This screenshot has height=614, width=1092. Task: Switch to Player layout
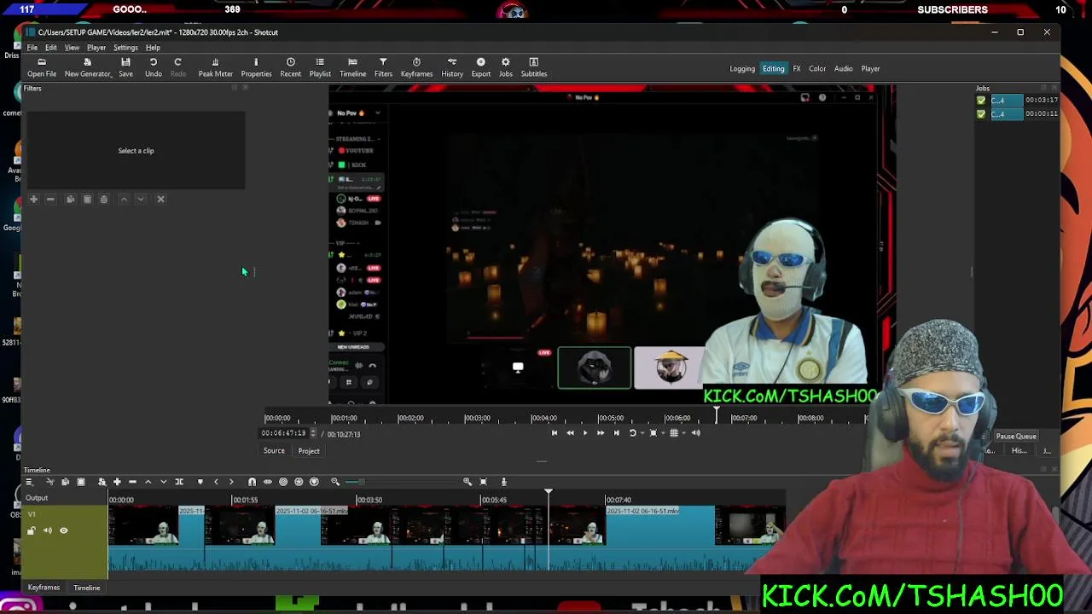(x=870, y=69)
